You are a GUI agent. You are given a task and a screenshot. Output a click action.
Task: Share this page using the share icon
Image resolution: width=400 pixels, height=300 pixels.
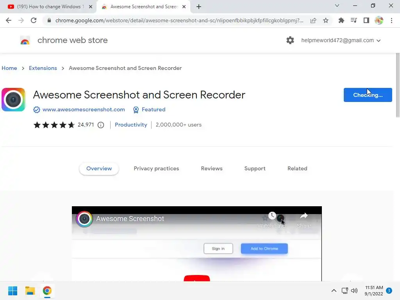(313, 20)
